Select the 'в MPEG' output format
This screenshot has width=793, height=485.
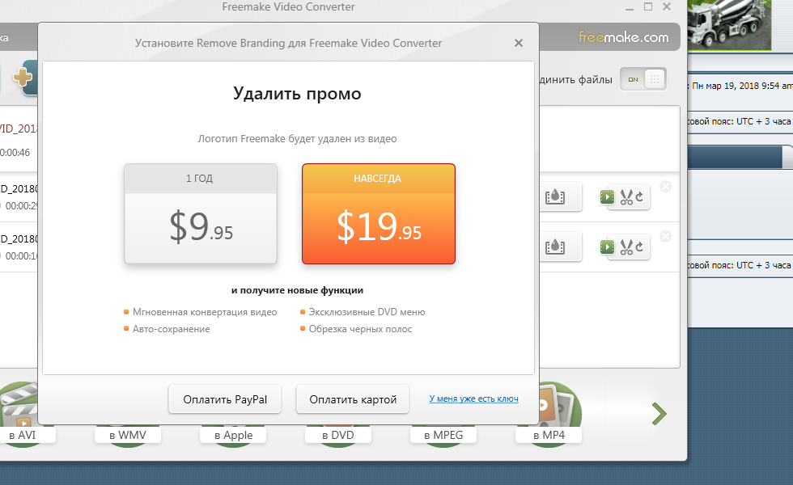(x=443, y=434)
